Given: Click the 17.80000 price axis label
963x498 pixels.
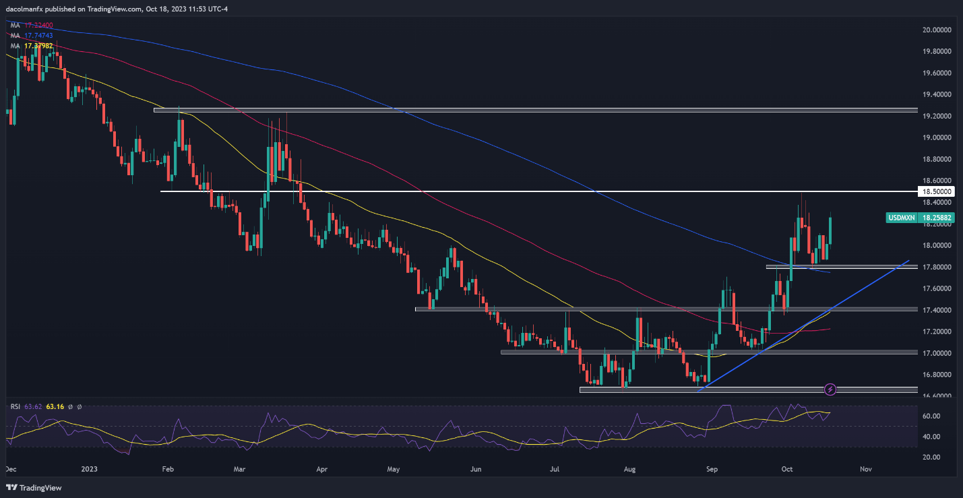Looking at the screenshot, I should (938, 267).
